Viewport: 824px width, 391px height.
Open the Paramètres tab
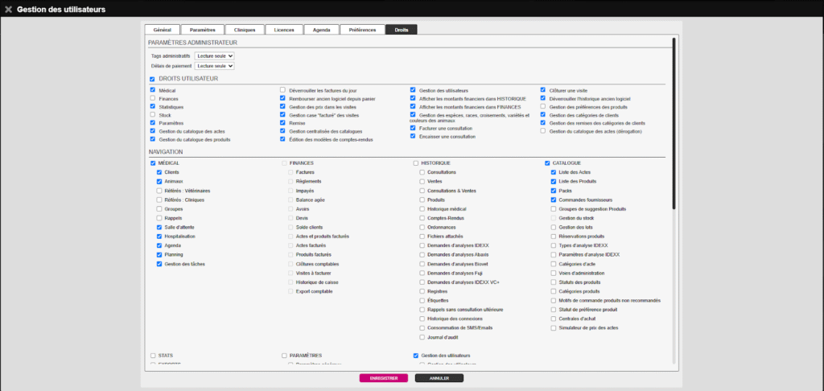[202, 30]
